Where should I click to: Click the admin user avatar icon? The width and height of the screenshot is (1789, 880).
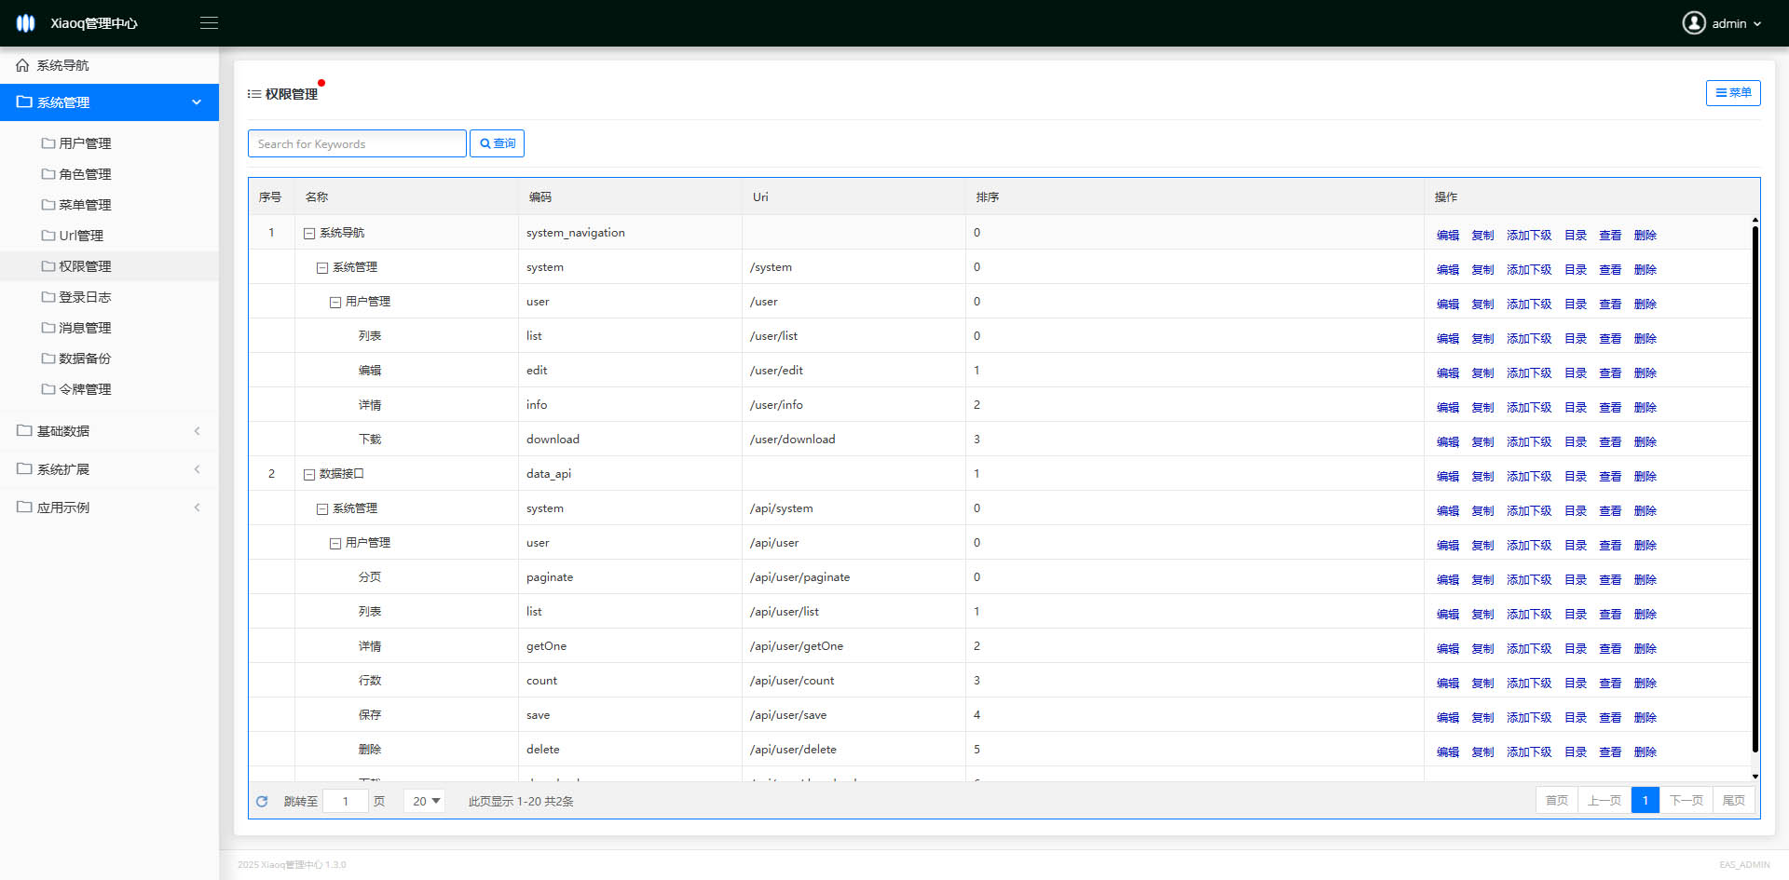click(x=1693, y=23)
